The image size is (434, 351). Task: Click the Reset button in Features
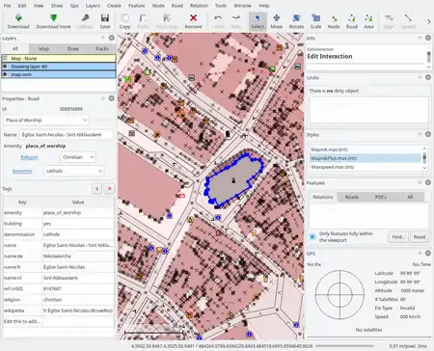420,237
